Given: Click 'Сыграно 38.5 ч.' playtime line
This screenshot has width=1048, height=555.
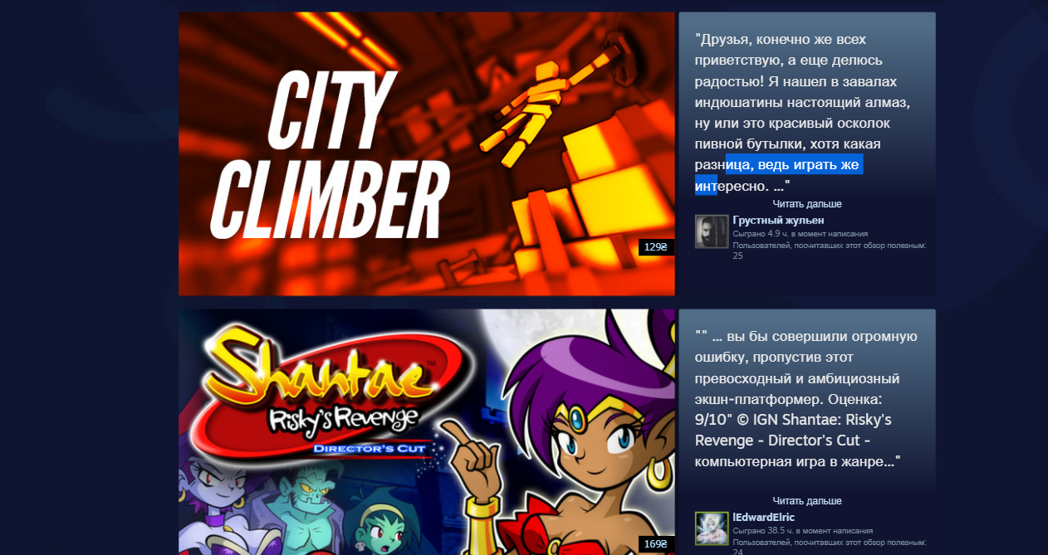Looking at the screenshot, I should coord(802,531).
